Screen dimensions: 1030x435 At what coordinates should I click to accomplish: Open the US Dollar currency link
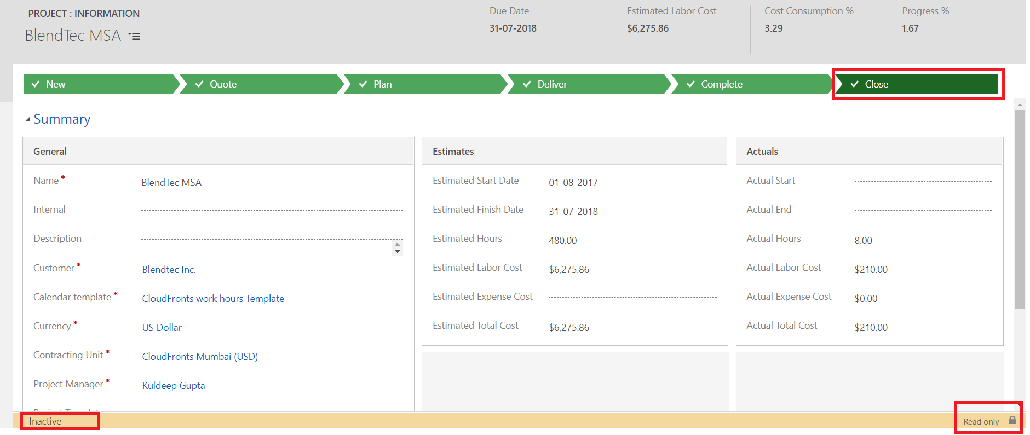(162, 328)
